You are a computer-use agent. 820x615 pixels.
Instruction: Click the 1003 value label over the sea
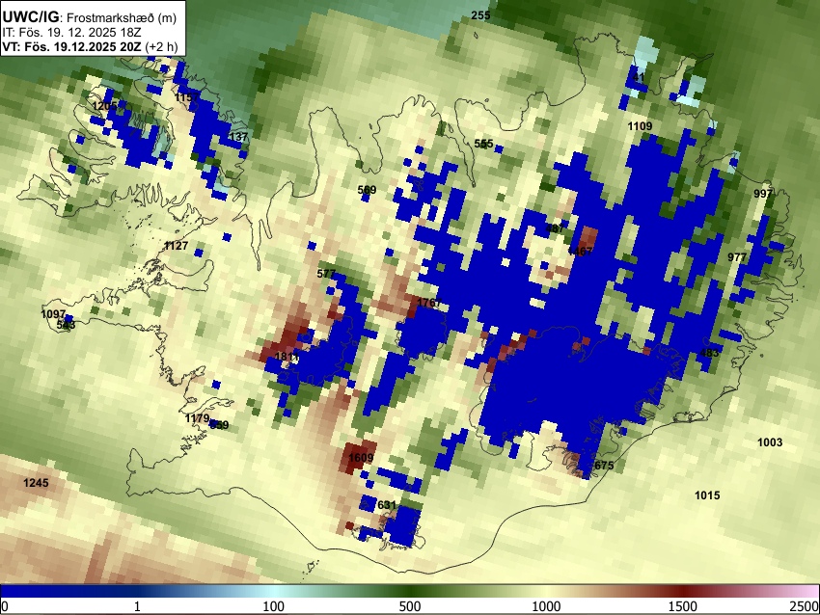[770, 442]
